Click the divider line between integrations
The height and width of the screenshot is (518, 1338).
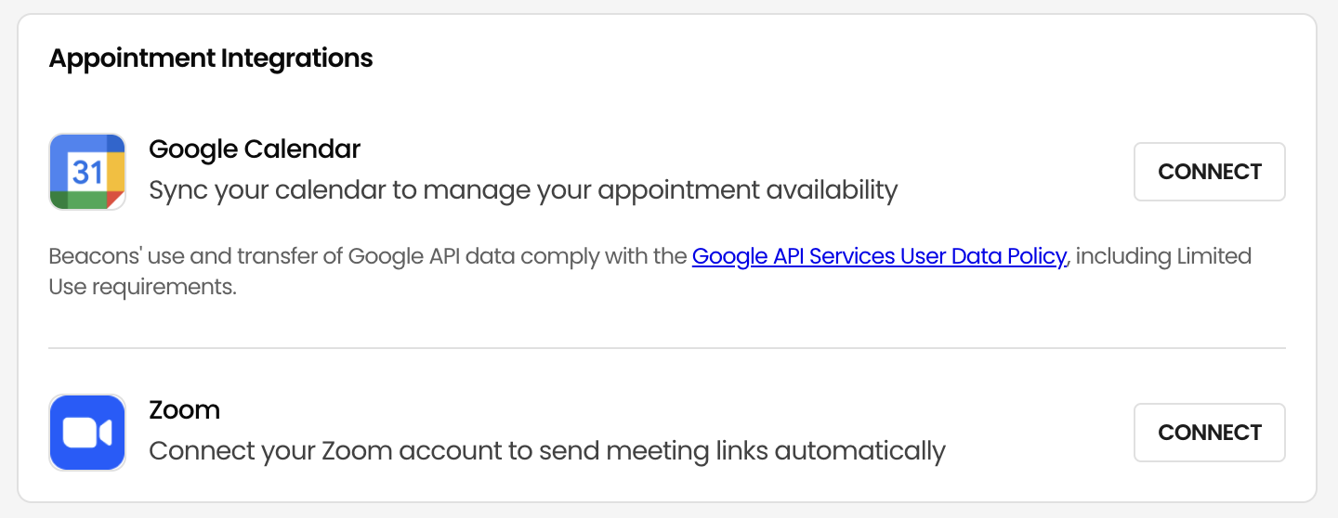pyautogui.click(x=667, y=348)
